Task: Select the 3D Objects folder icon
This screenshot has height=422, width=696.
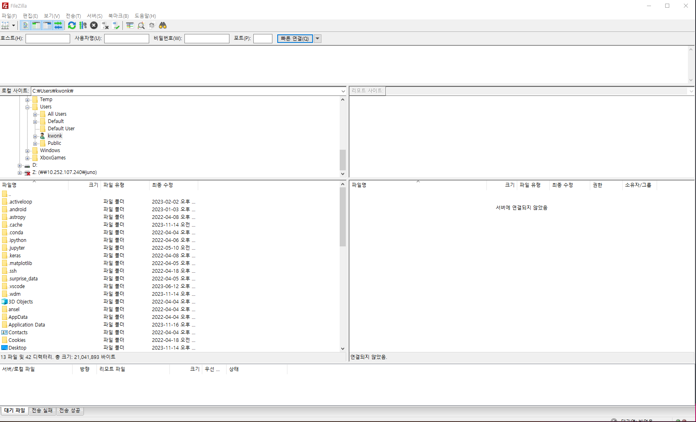Action: pyautogui.click(x=4, y=301)
